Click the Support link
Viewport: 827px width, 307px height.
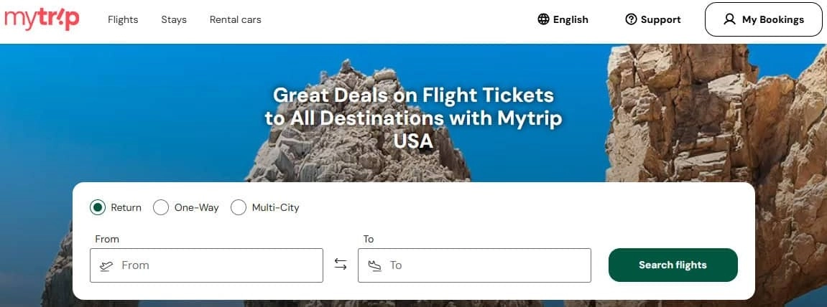pos(653,19)
